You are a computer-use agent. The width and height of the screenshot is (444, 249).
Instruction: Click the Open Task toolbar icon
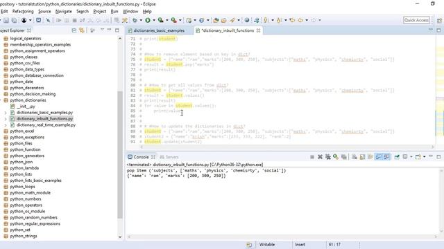click(x=223, y=20)
